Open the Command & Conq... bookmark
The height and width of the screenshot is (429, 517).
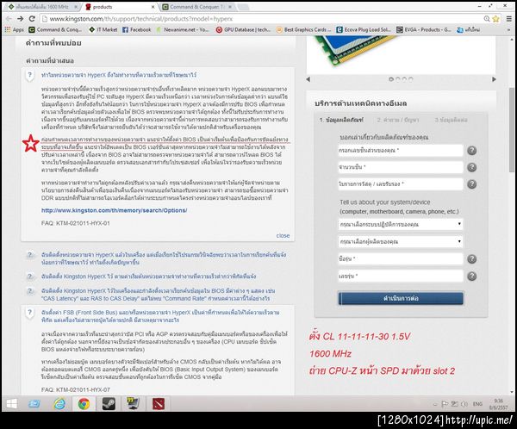55,29
